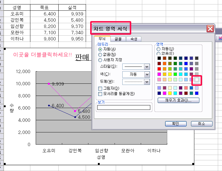Select area option 자동(U)

[x=165, y=49]
